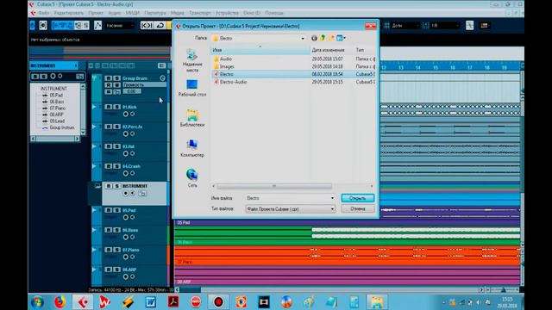Click the 06.Bass item in inspector list
Image resolution: width=552 pixels, height=310 pixels.
(x=57, y=102)
